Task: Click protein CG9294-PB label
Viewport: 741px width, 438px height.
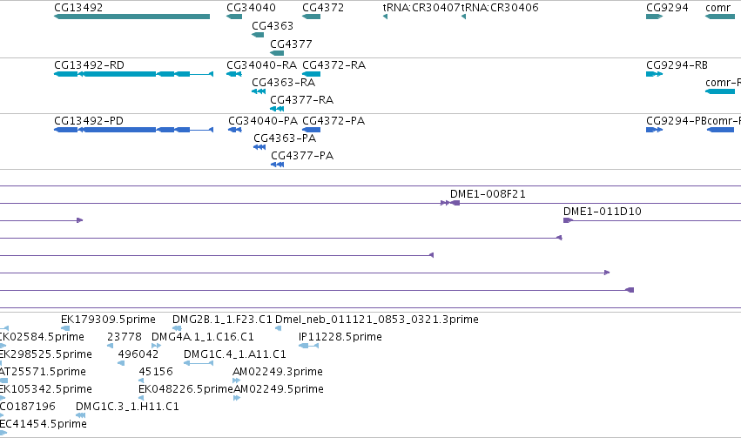Action: 677,120
